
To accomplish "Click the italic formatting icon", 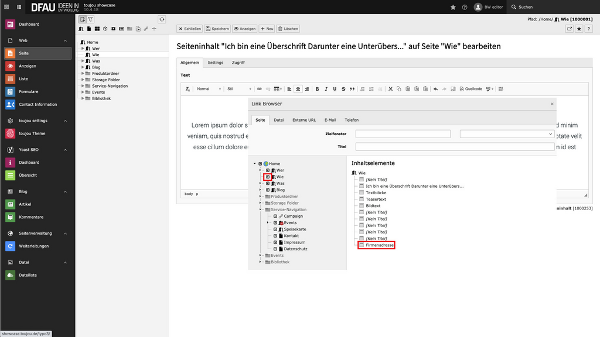I will 326,89.
